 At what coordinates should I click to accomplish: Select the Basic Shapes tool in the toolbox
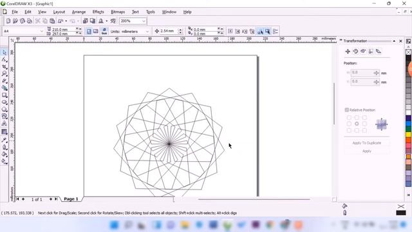(5, 116)
